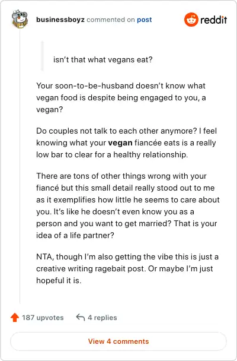Click the reply arrow icon
The image size is (237, 361).
(x=81, y=318)
